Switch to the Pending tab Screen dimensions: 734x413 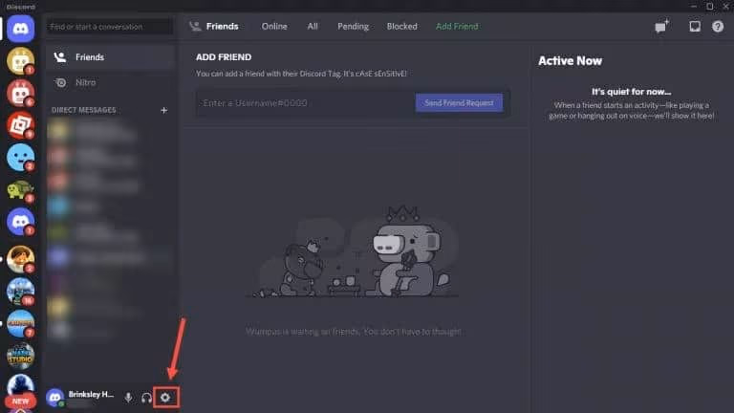click(353, 27)
